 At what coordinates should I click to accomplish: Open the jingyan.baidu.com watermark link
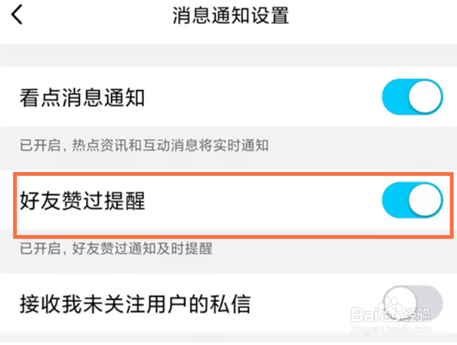[391, 330]
